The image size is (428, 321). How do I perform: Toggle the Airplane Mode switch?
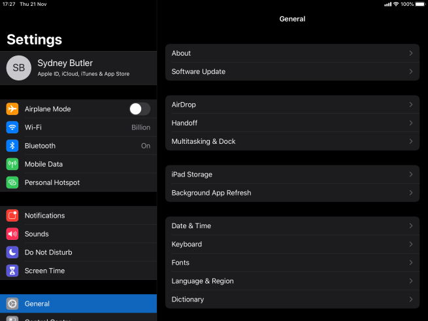[139, 109]
